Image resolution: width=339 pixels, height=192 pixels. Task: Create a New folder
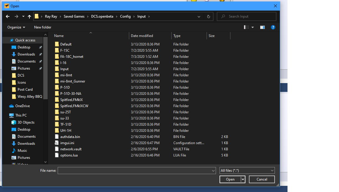click(43, 27)
